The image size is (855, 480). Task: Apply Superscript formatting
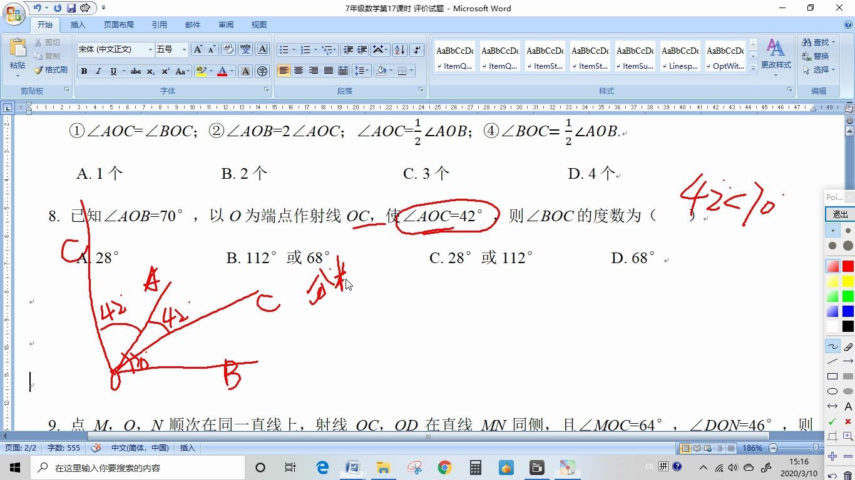point(165,71)
